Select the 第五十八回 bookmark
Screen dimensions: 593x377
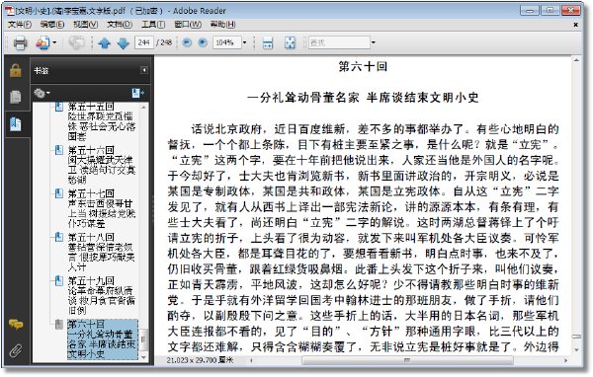click(101, 252)
